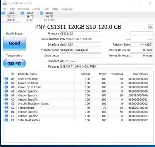Click the Power On Hours value 0 hours
This screenshot has height=147, width=155.
[142, 56]
